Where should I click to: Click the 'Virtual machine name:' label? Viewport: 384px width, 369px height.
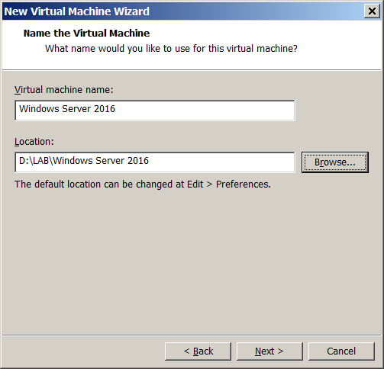click(x=63, y=90)
